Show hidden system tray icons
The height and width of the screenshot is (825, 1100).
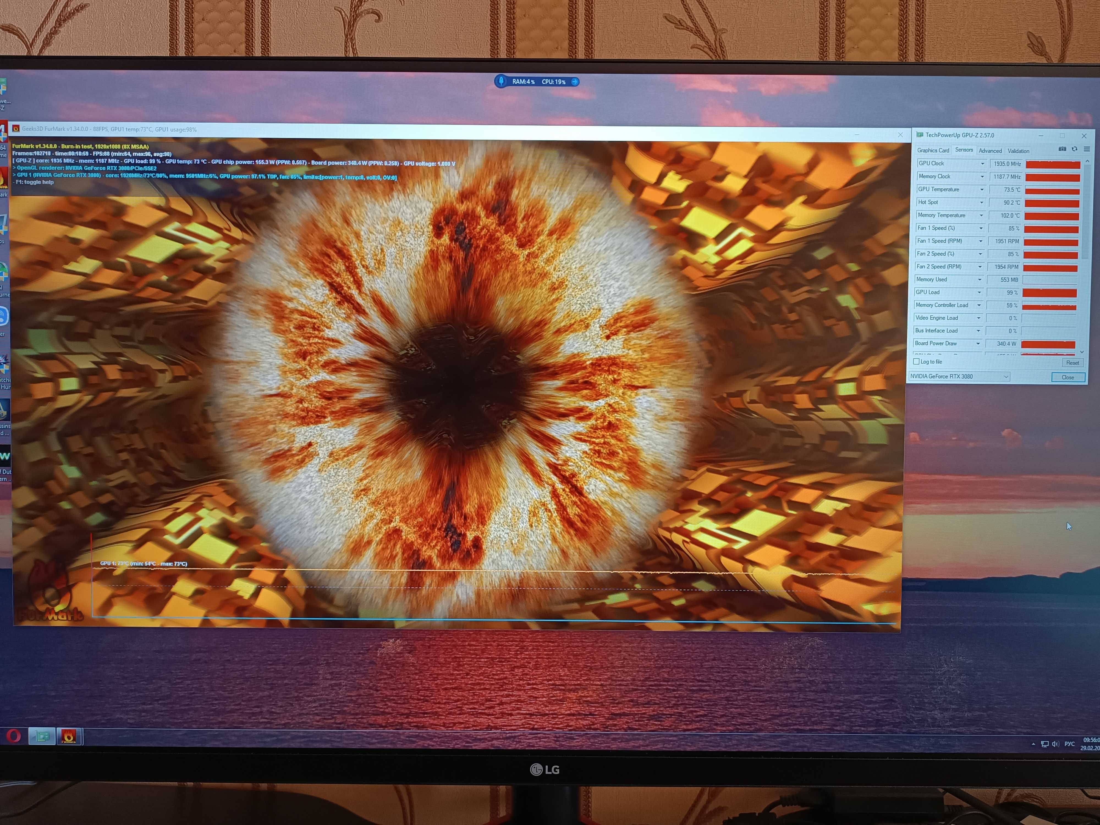point(1033,744)
